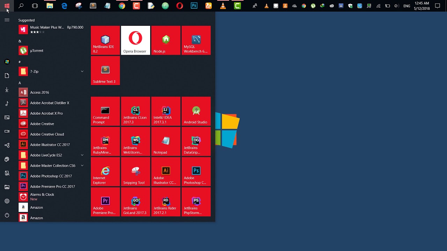The image size is (447, 251).
Task: Open the JetBrains DataGrip tile
Action: point(196,142)
